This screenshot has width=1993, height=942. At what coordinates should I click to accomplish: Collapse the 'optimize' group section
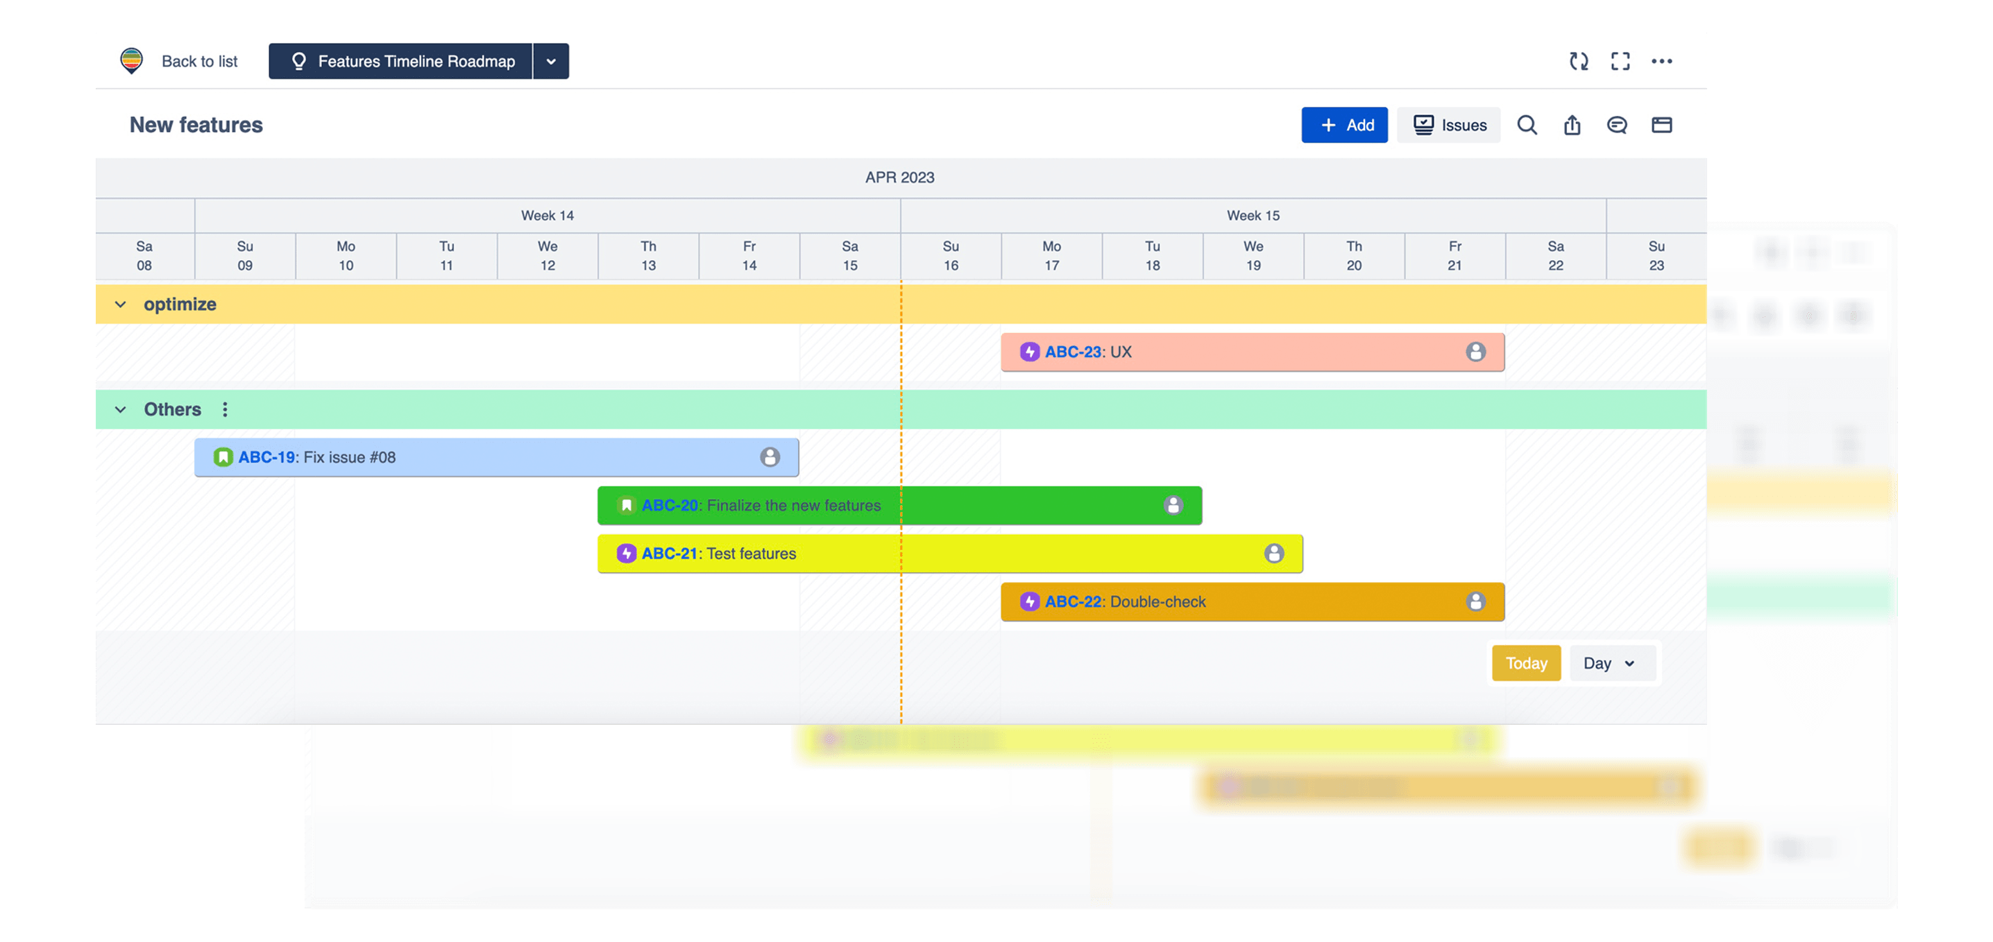(119, 304)
